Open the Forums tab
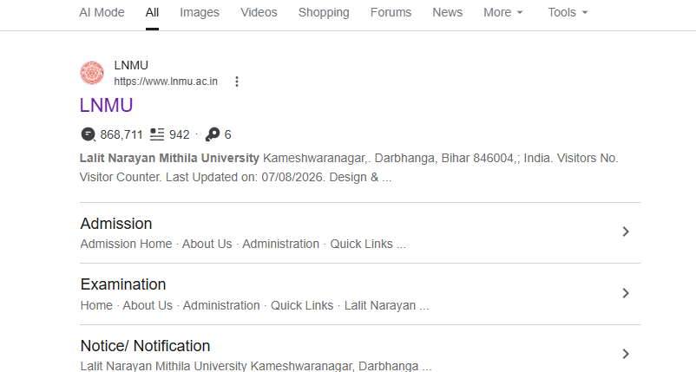 tap(391, 12)
